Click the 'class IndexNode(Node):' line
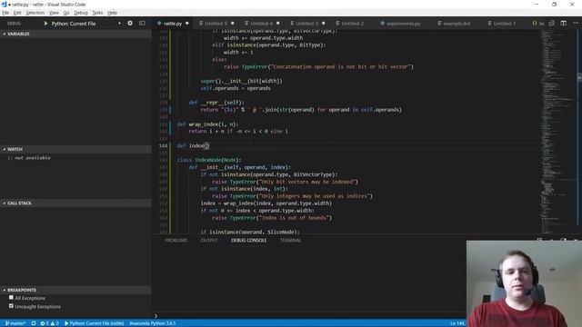The height and width of the screenshot is (327, 582). pyautogui.click(x=209, y=160)
